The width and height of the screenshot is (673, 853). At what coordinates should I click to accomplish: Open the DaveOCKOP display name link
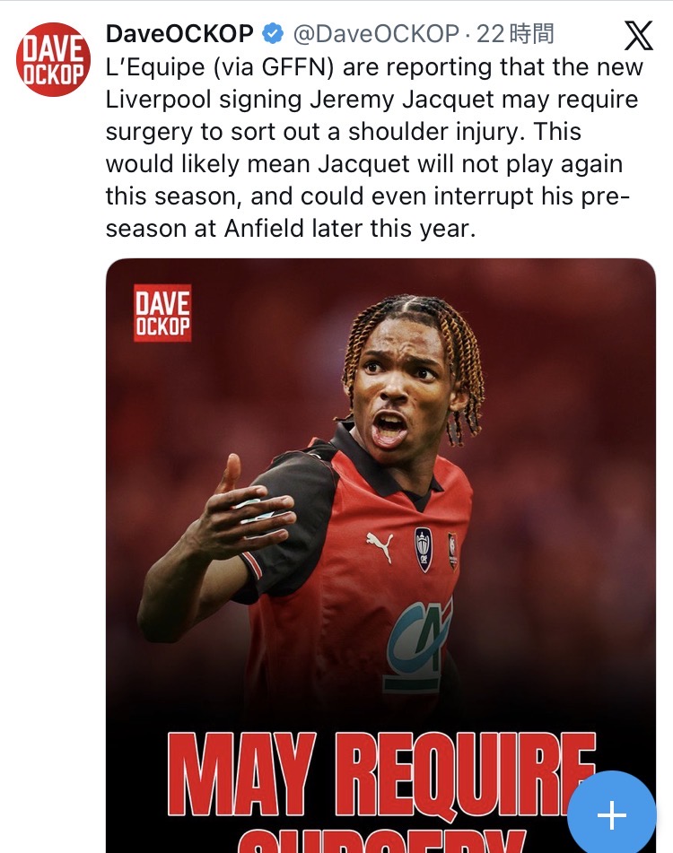point(179,34)
